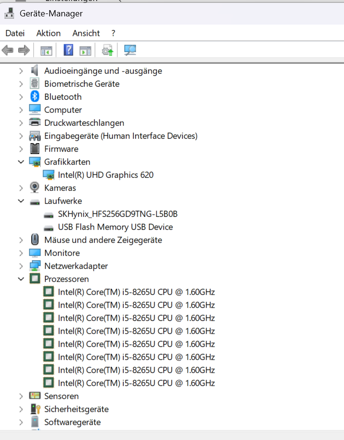Collapse the Laufwerke node

(x=21, y=201)
